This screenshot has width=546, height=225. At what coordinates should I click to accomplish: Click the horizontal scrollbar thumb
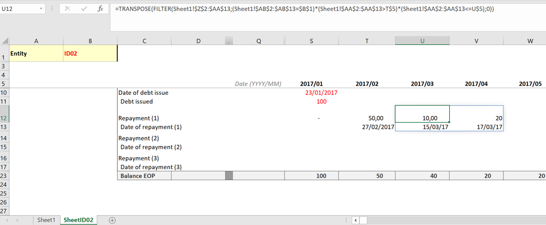pos(363,220)
